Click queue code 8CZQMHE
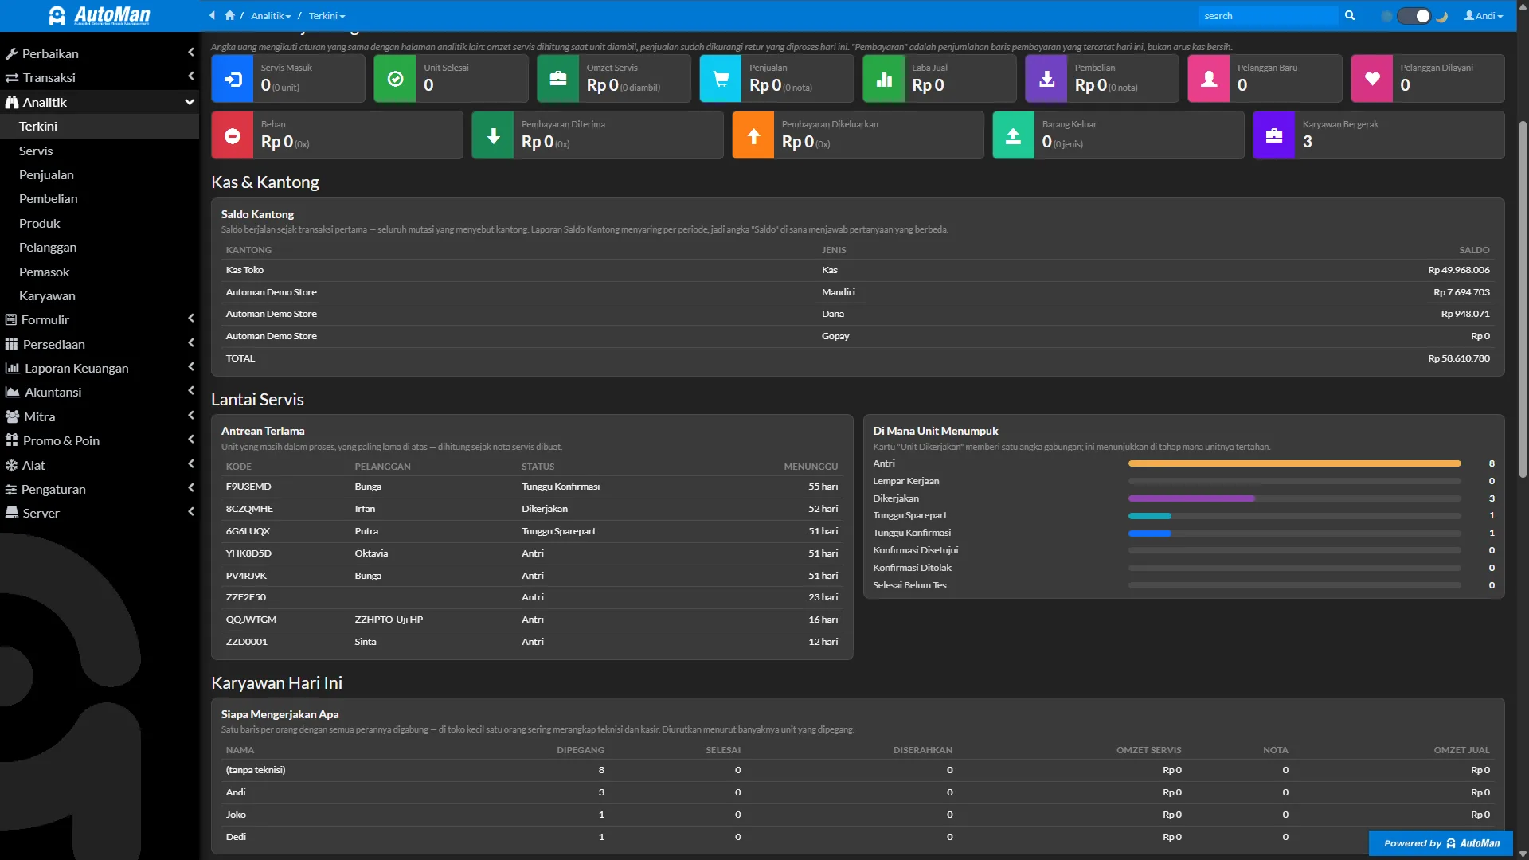 coord(249,509)
